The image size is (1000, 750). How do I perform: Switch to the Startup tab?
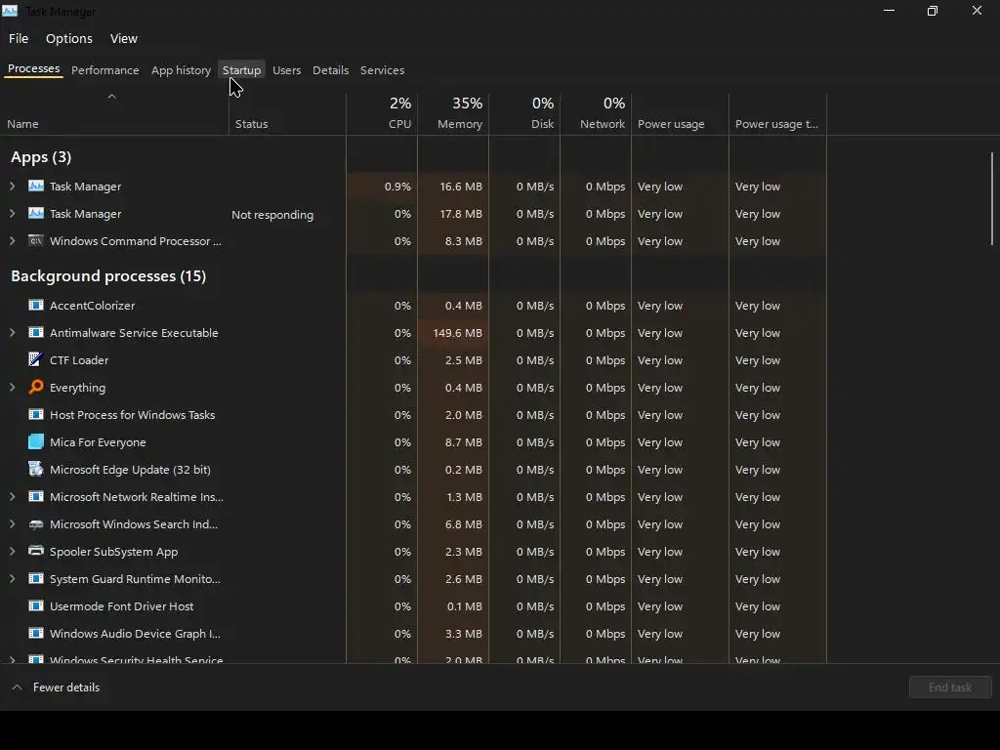click(x=242, y=70)
